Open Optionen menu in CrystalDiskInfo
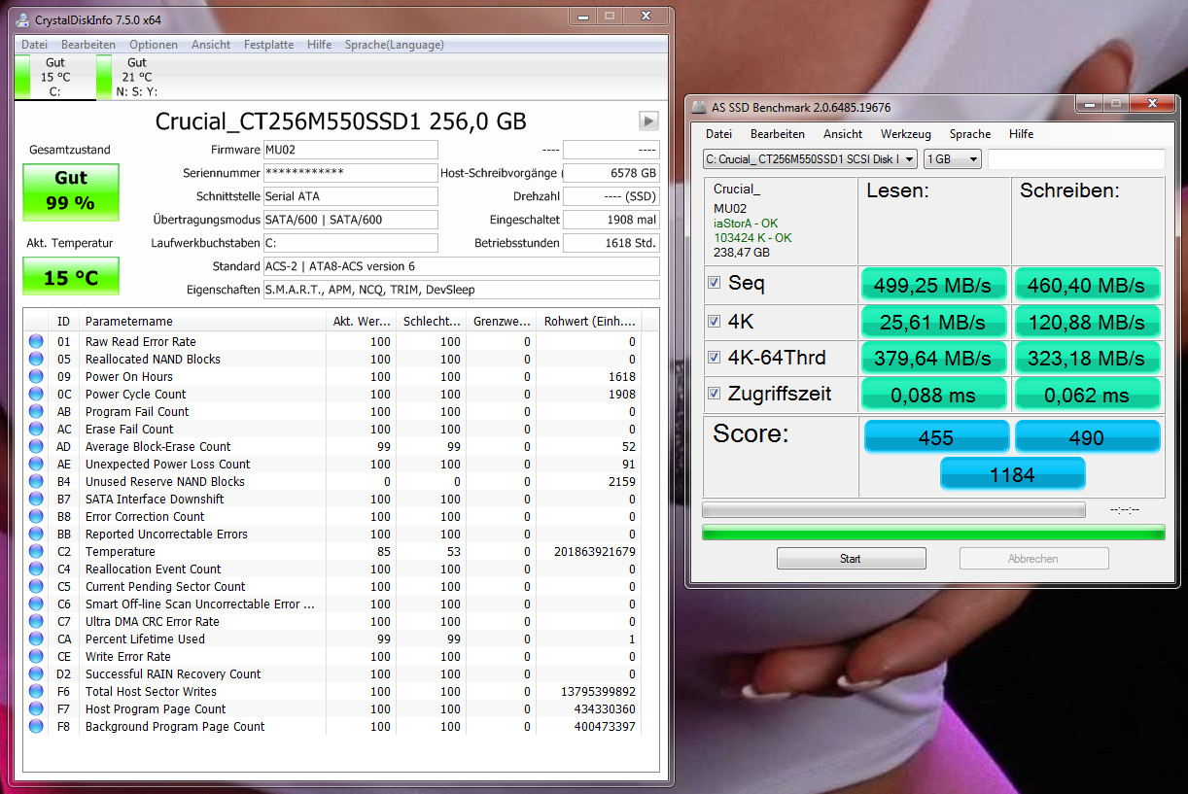Image resolution: width=1188 pixels, height=794 pixels. (x=154, y=45)
